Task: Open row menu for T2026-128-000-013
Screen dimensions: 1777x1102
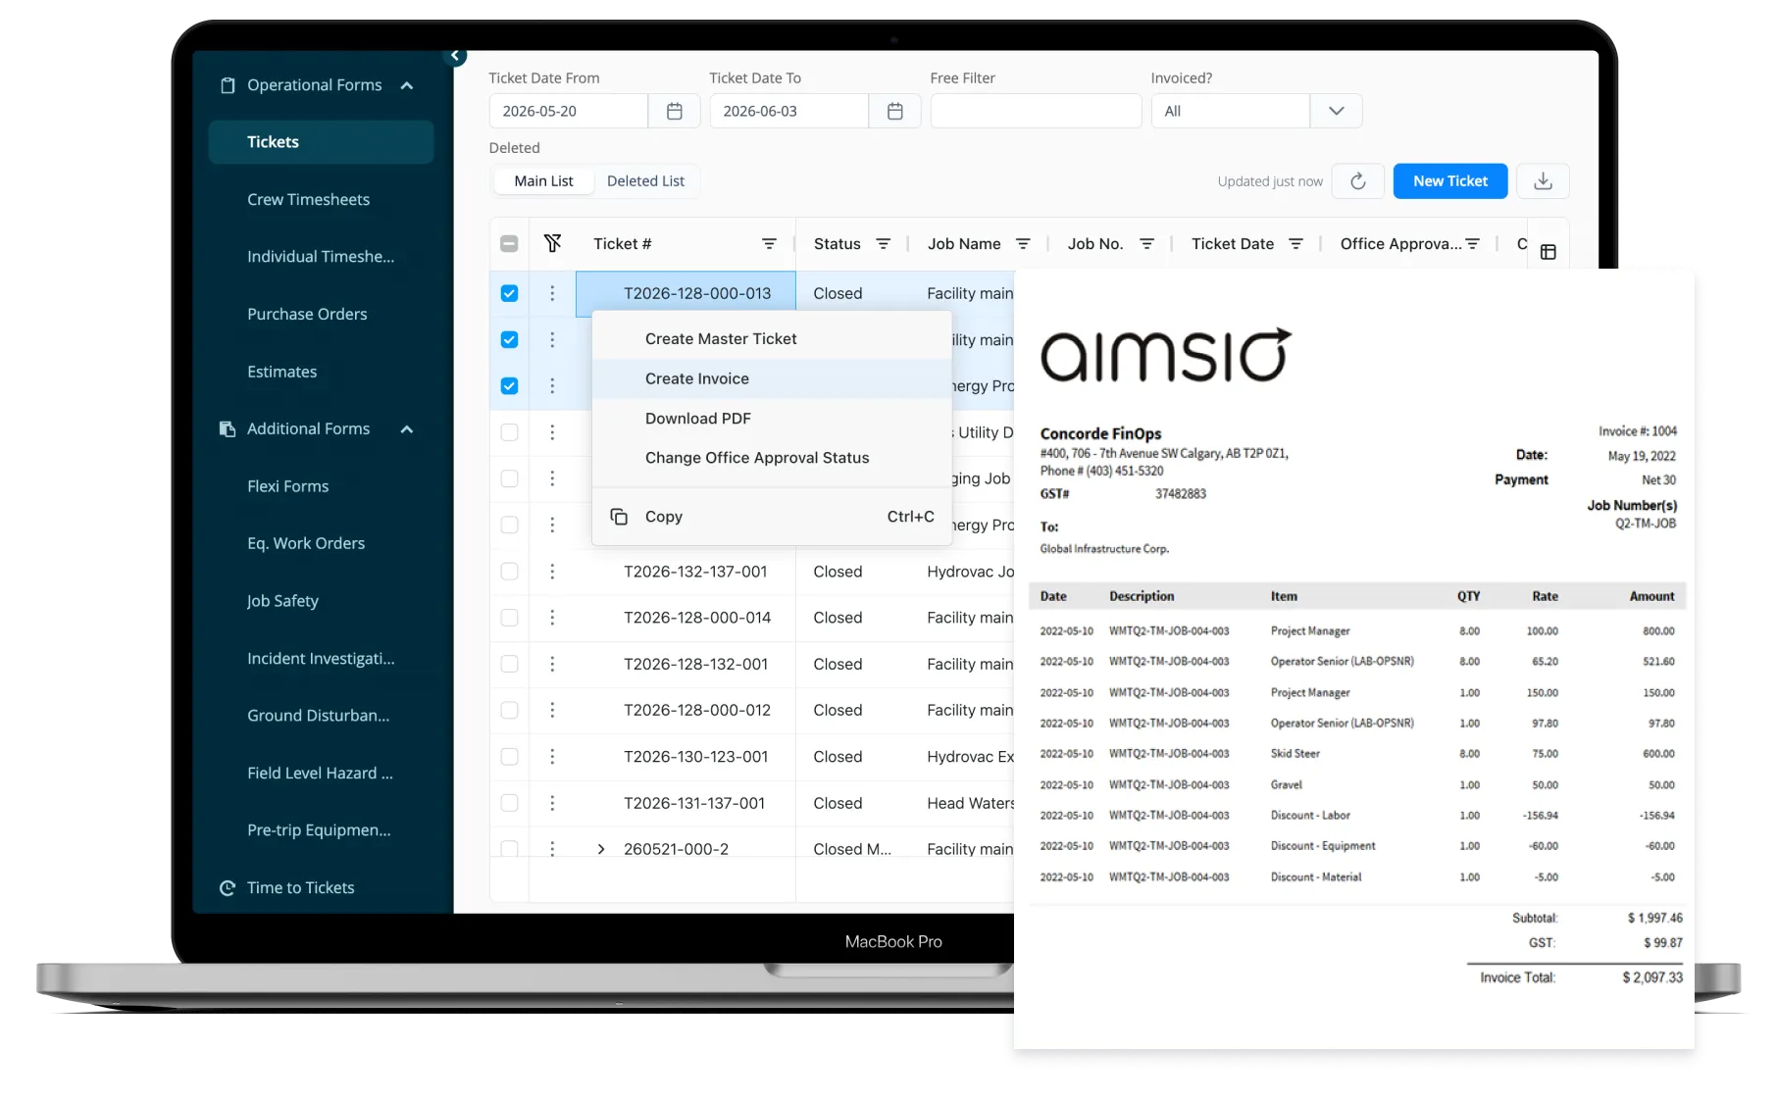Action: point(552,293)
